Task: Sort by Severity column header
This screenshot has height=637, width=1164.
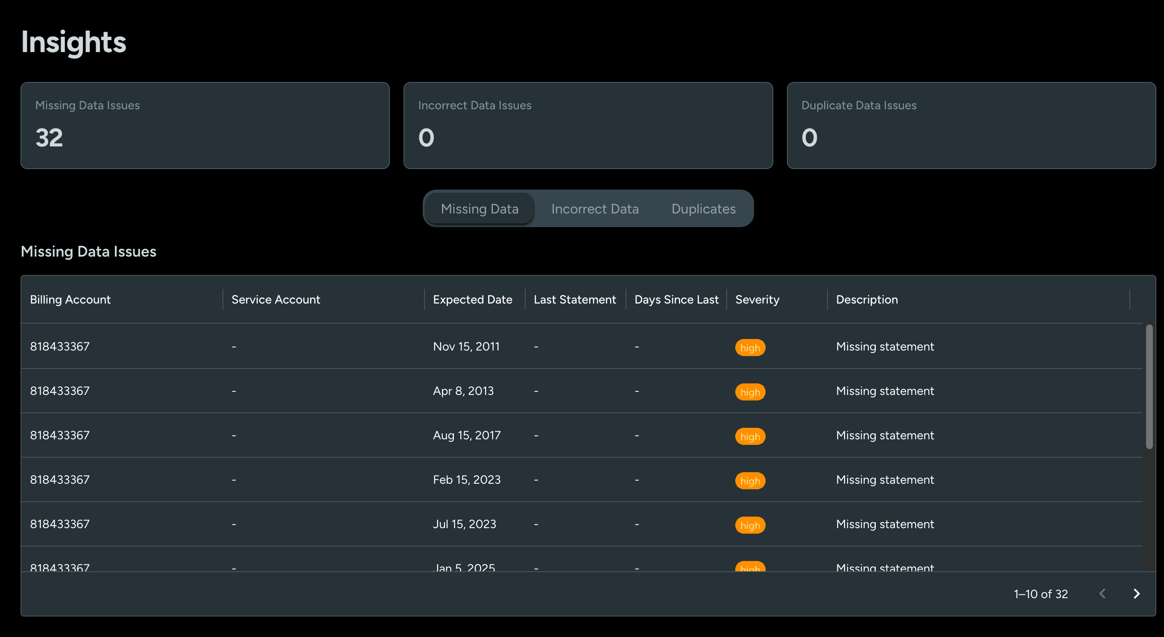Action: pyautogui.click(x=757, y=300)
